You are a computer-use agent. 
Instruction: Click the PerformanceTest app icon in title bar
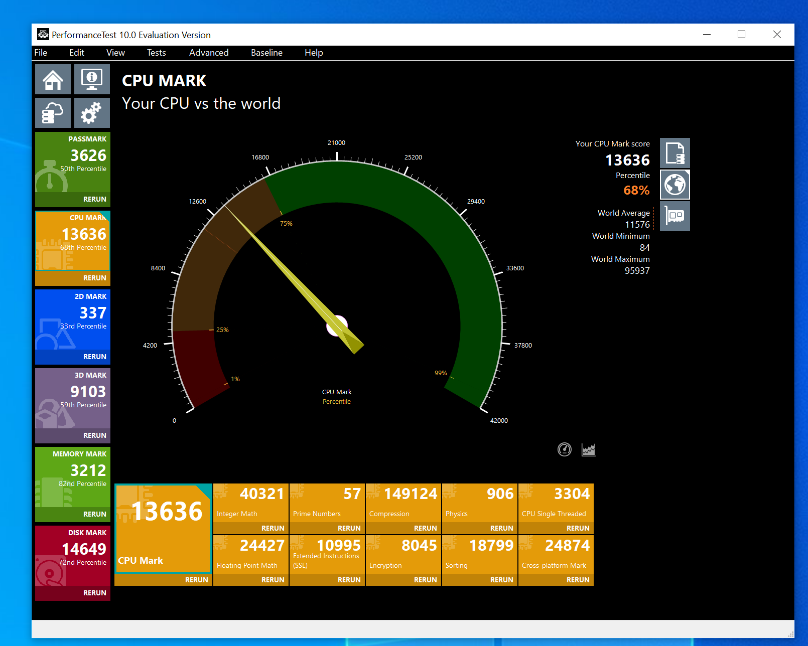[43, 34]
